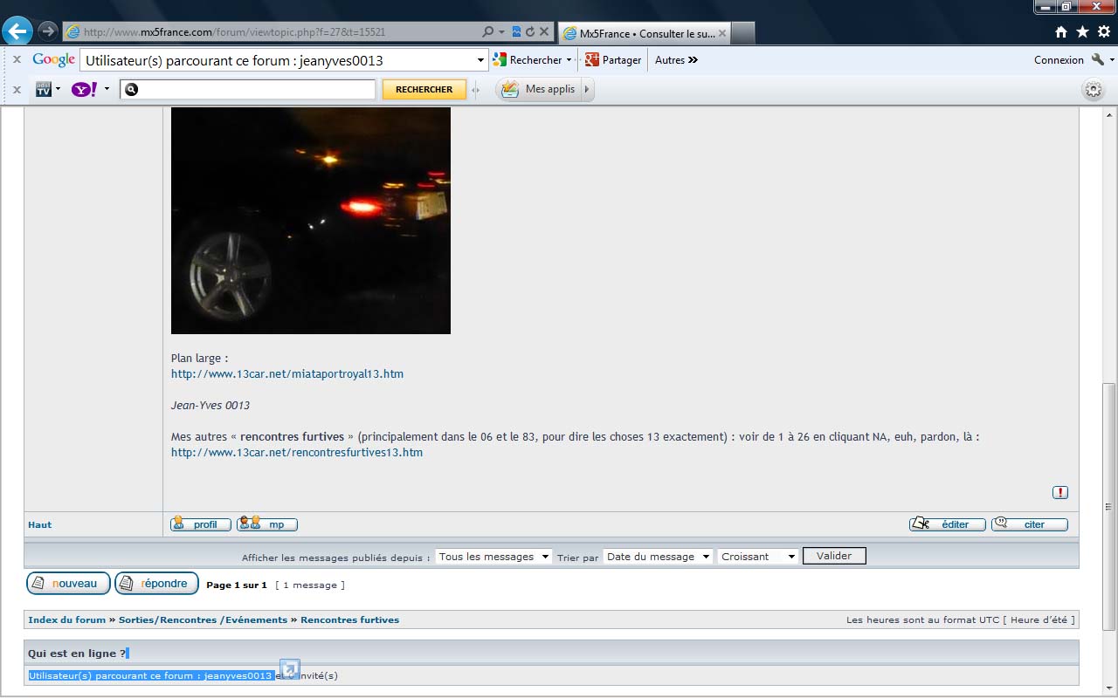Click the favorites star icon
This screenshot has height=698, width=1118.
[1082, 32]
